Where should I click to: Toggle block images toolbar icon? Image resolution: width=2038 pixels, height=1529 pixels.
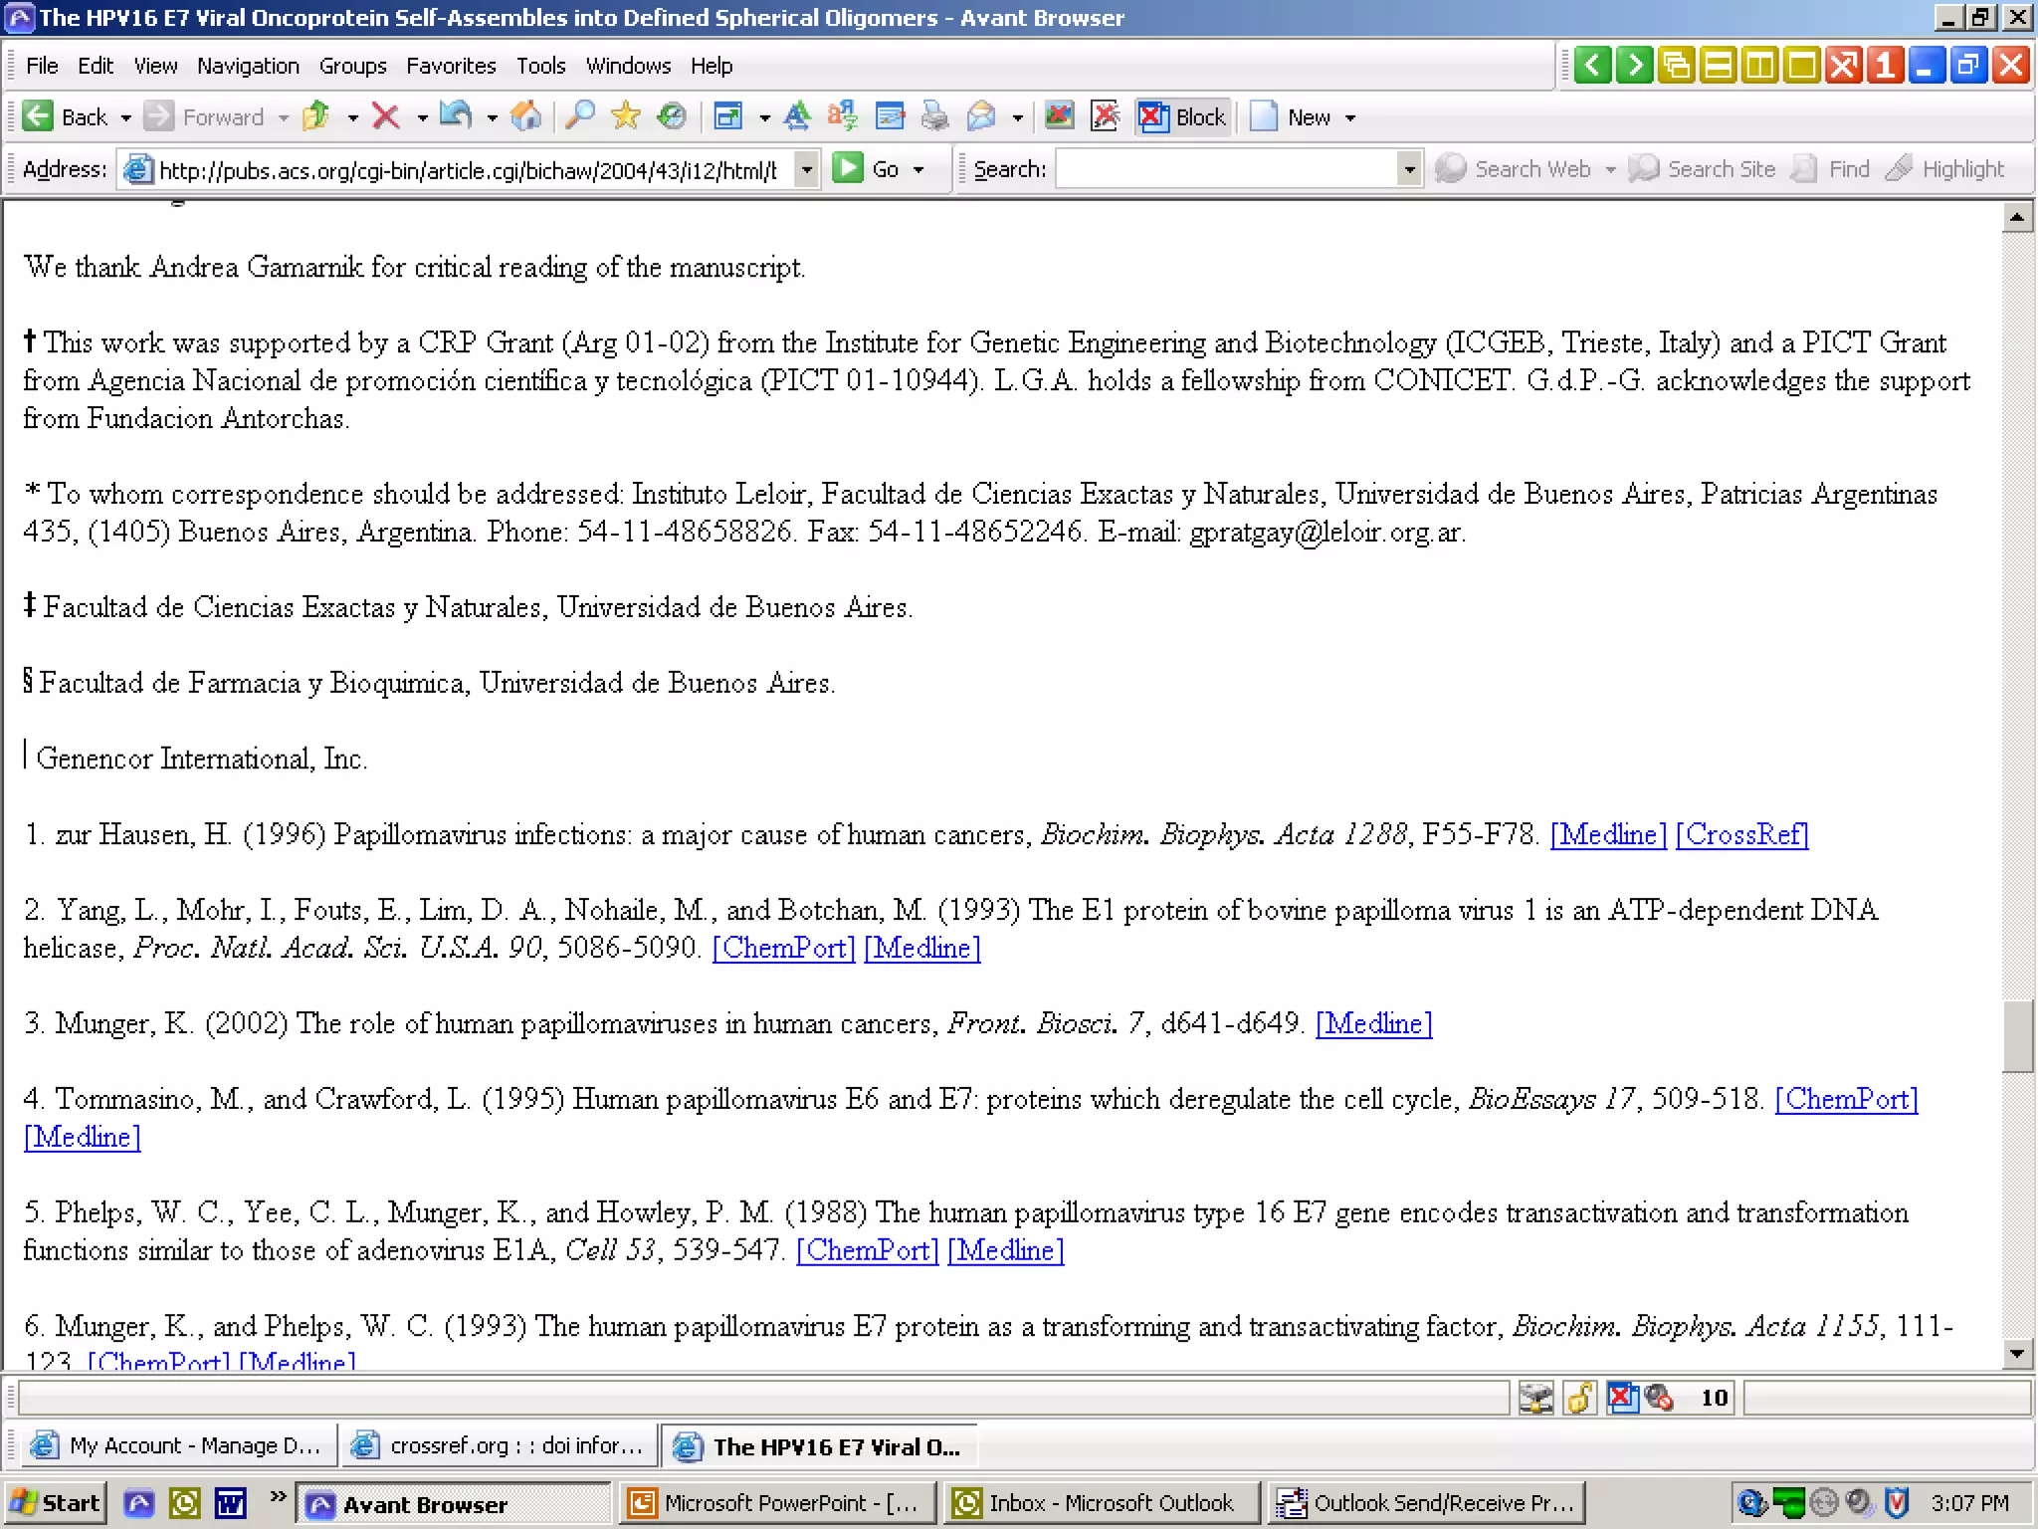pos(1059,117)
